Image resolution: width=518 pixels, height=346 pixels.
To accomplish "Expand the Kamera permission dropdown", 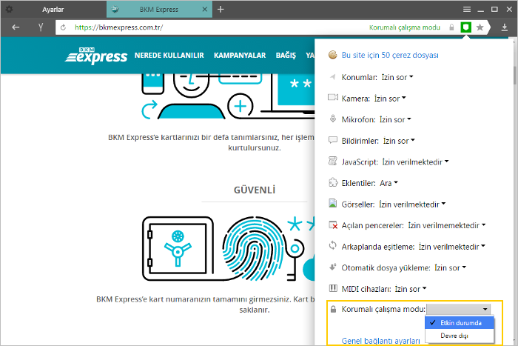I will click(x=390, y=99).
